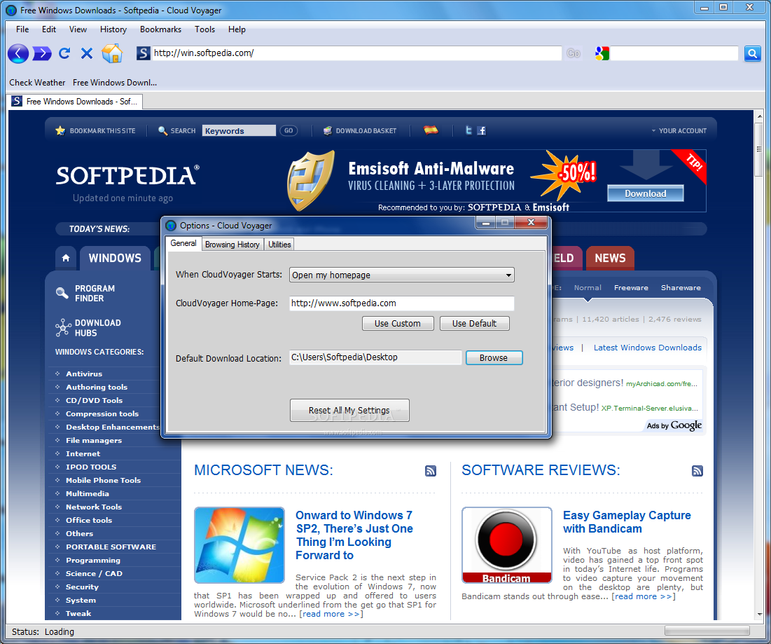Click Reset All My Settings button
Screen dimensions: 771x644
(349, 411)
